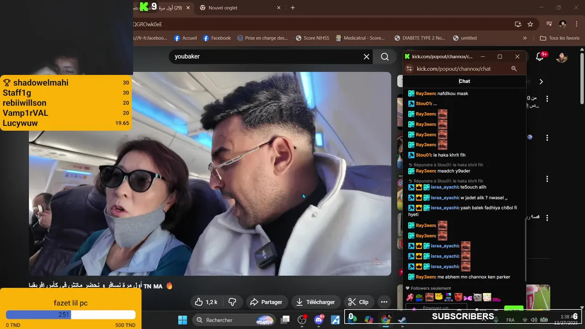This screenshot has height=329, width=585.
Task: Close the Nouvel onglet tab
Action: click(279, 8)
